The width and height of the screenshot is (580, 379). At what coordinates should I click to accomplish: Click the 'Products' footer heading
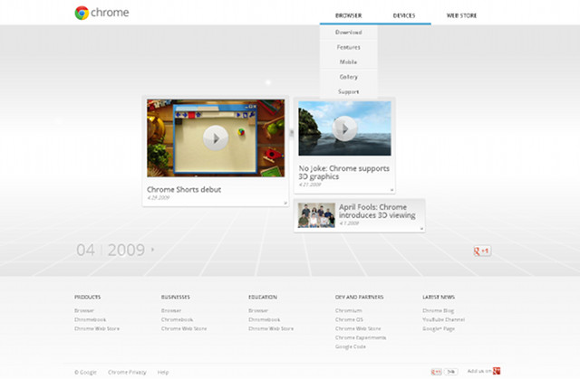point(87,297)
